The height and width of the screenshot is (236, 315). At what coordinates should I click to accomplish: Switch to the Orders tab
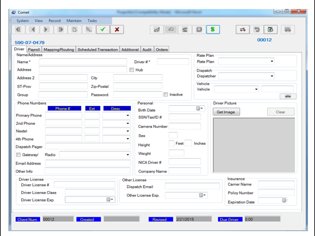click(162, 50)
